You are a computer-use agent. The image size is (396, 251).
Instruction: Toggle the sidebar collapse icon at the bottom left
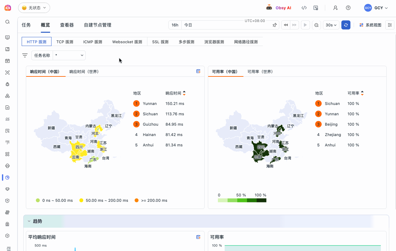(8, 248)
